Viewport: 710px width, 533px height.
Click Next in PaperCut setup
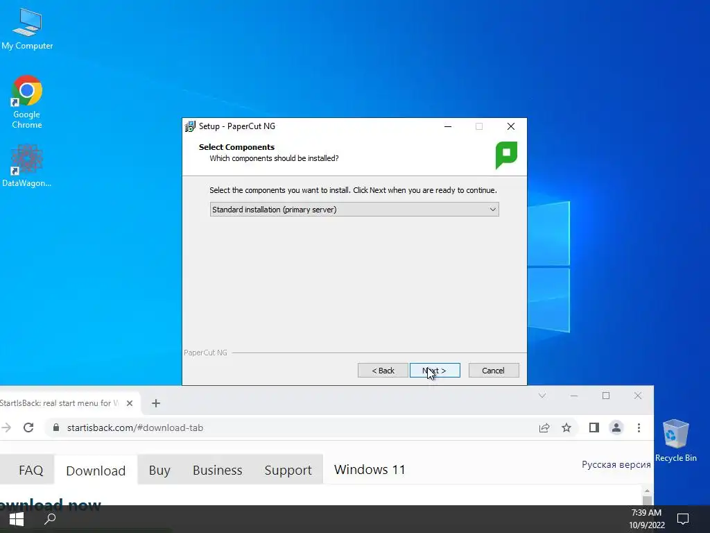[x=435, y=371]
